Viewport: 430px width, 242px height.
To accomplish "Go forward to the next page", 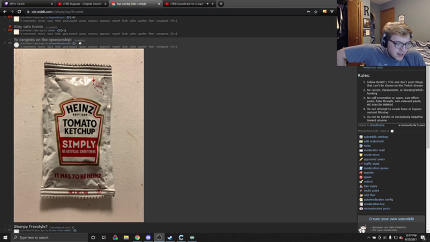I will pos(12,12).
